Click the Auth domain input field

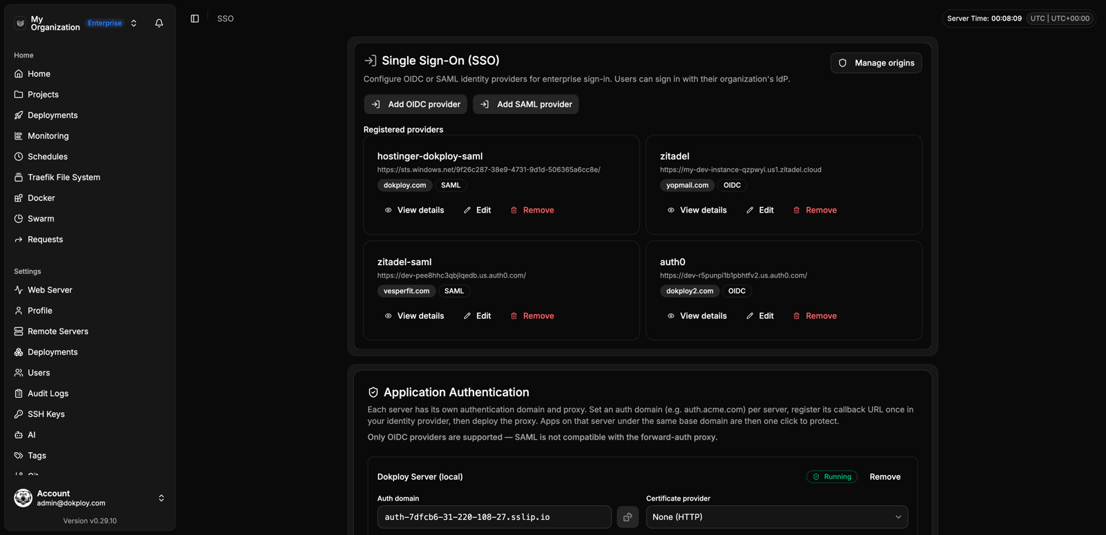pyautogui.click(x=494, y=517)
